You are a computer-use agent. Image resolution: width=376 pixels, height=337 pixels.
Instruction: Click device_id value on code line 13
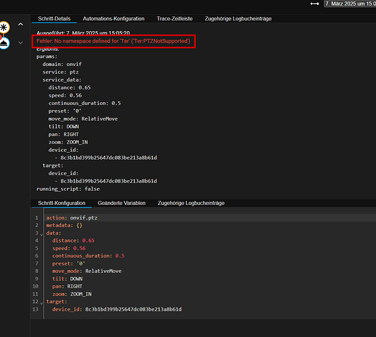[x=134, y=309]
